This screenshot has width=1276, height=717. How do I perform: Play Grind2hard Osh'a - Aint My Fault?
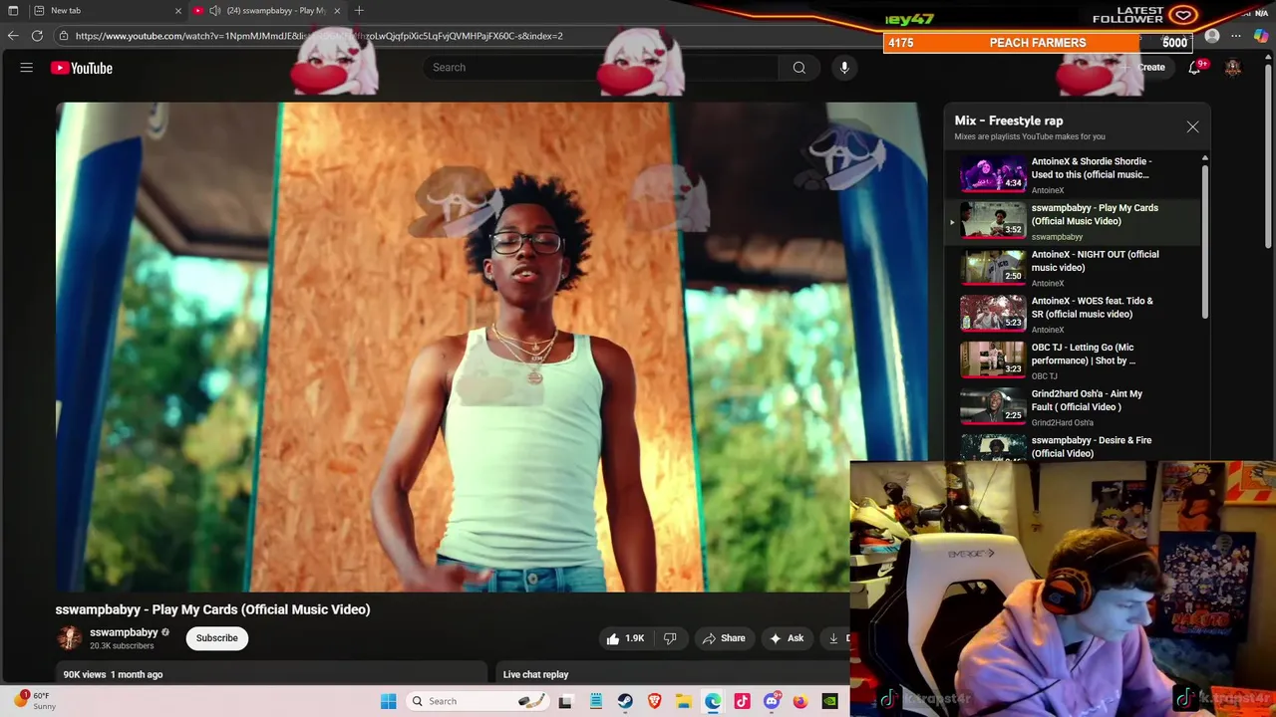1087,400
